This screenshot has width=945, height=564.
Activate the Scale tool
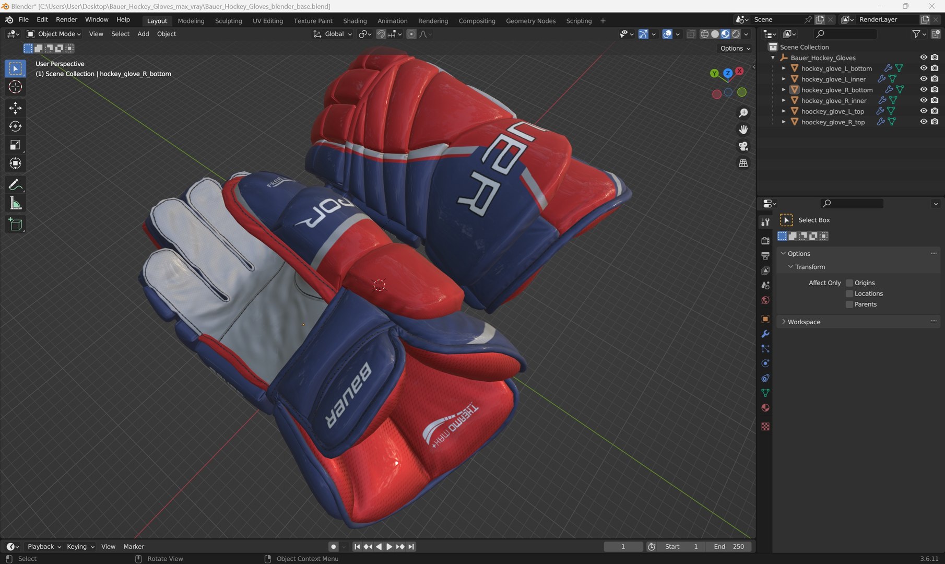coord(15,145)
